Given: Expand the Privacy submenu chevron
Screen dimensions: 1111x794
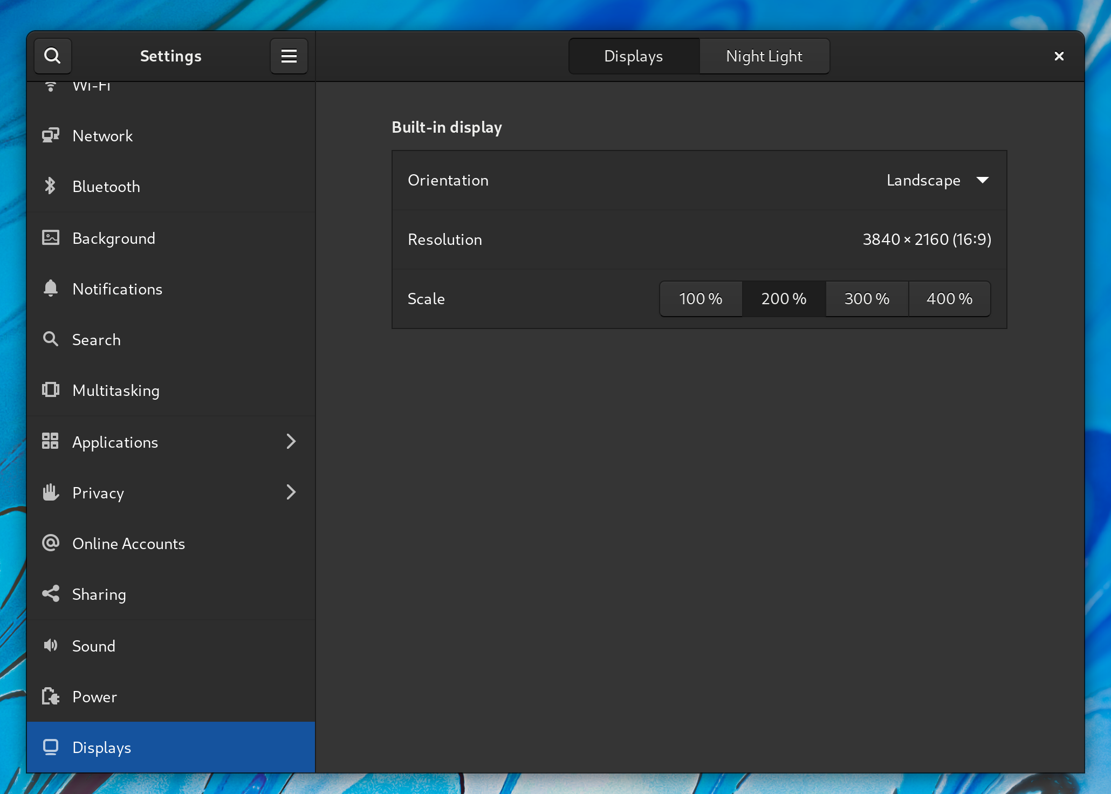Looking at the screenshot, I should (291, 492).
